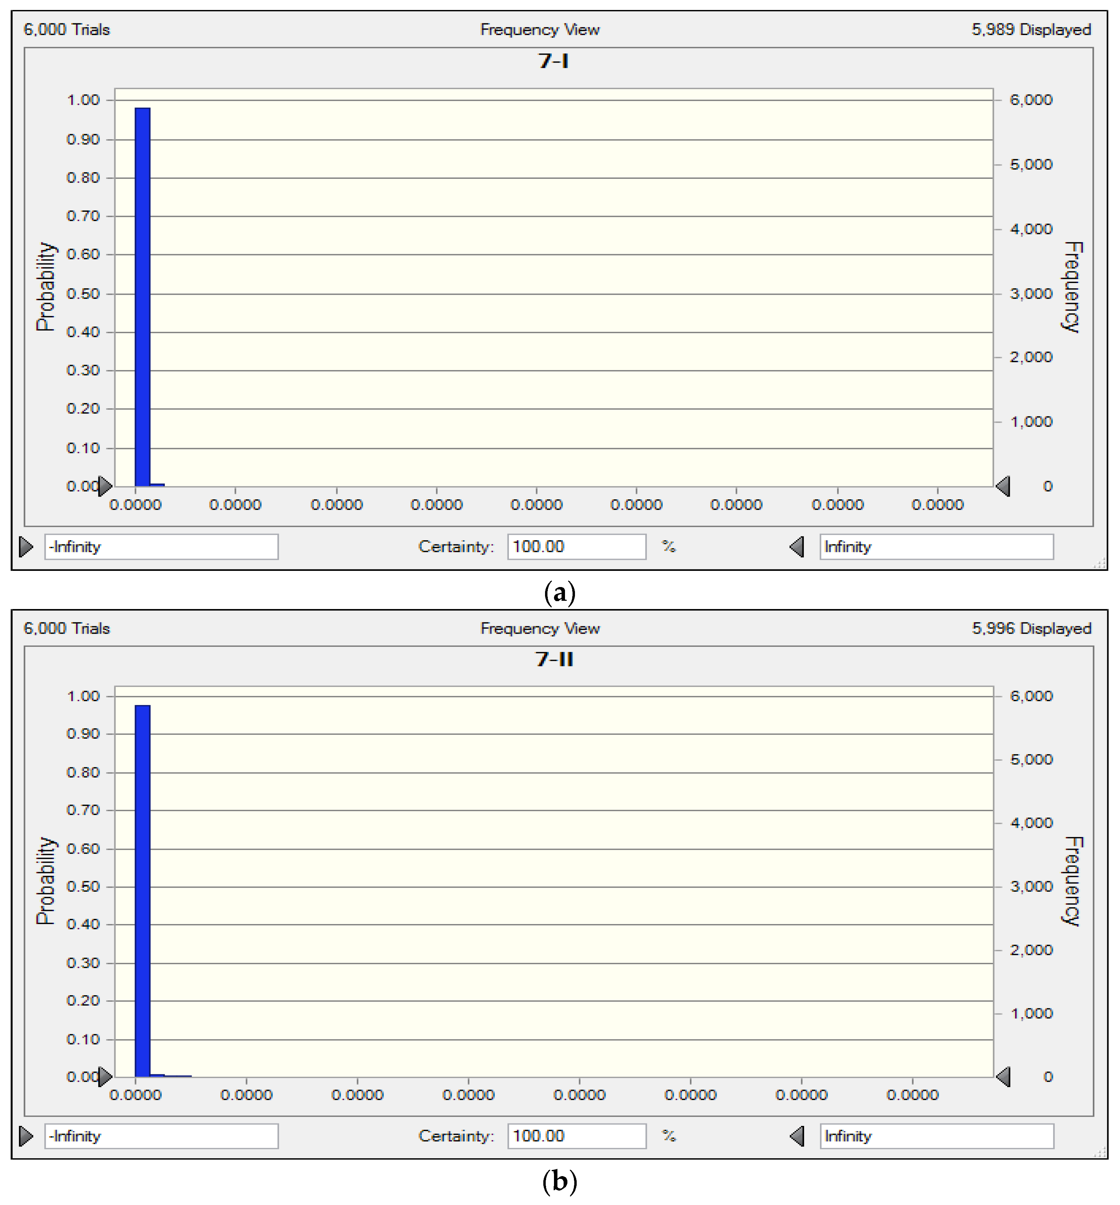
Task: Click left arrow icon beside top -Infinity field
Action: (26, 546)
